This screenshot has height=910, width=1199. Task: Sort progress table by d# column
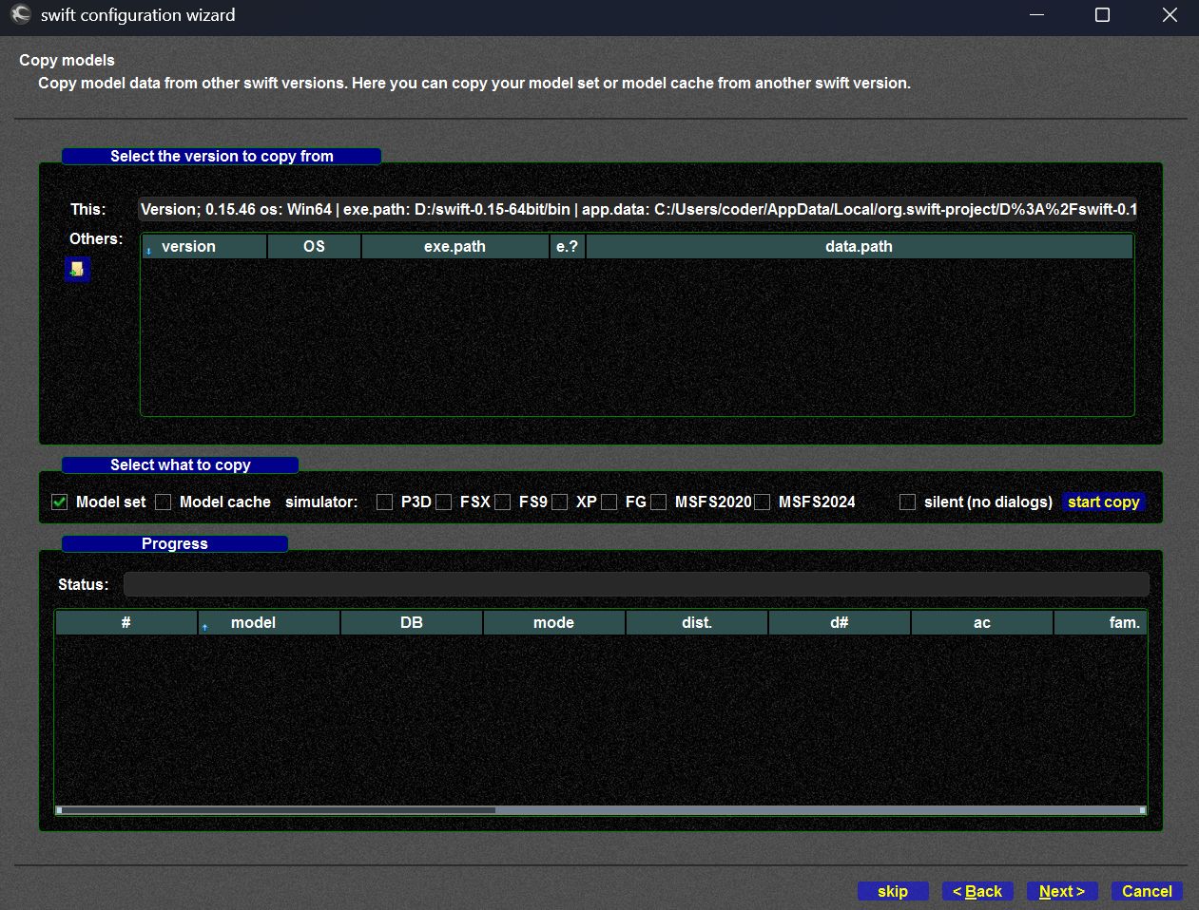tap(840, 622)
